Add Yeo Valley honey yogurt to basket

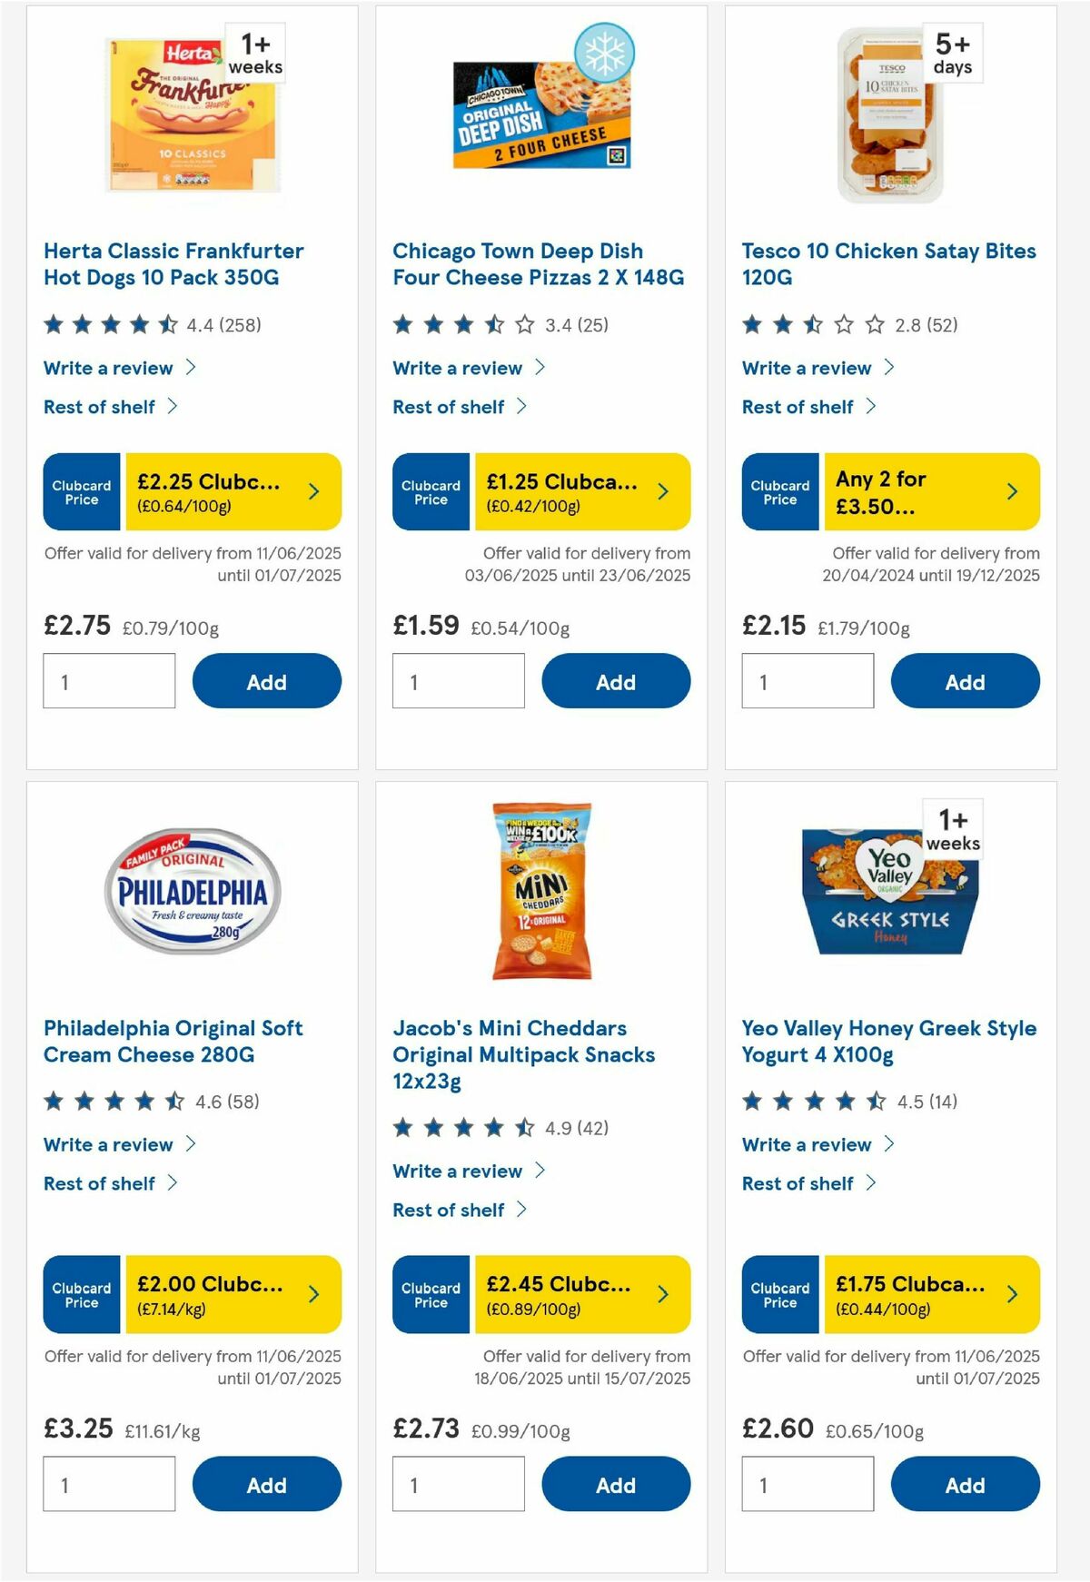pos(965,1485)
